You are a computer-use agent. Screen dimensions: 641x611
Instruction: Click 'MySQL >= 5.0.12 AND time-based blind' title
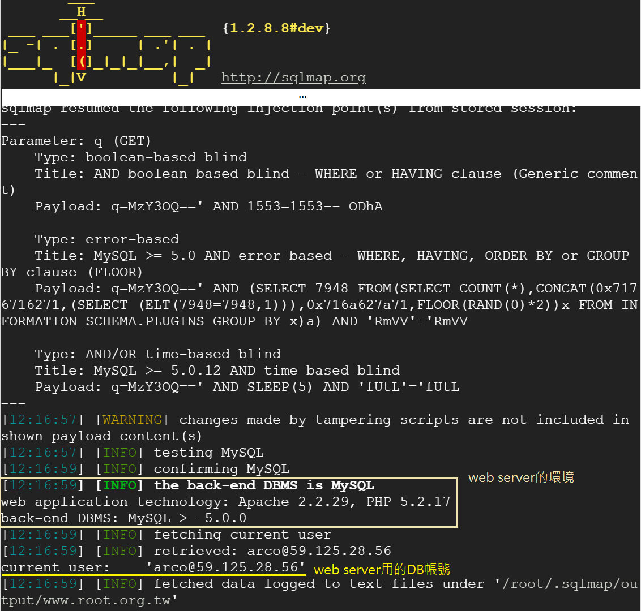pos(217,371)
